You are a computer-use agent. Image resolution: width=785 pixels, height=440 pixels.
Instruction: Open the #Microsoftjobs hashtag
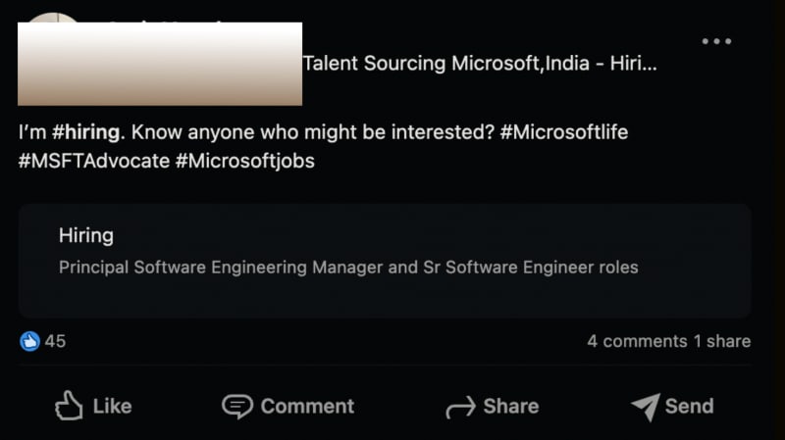[x=244, y=161]
